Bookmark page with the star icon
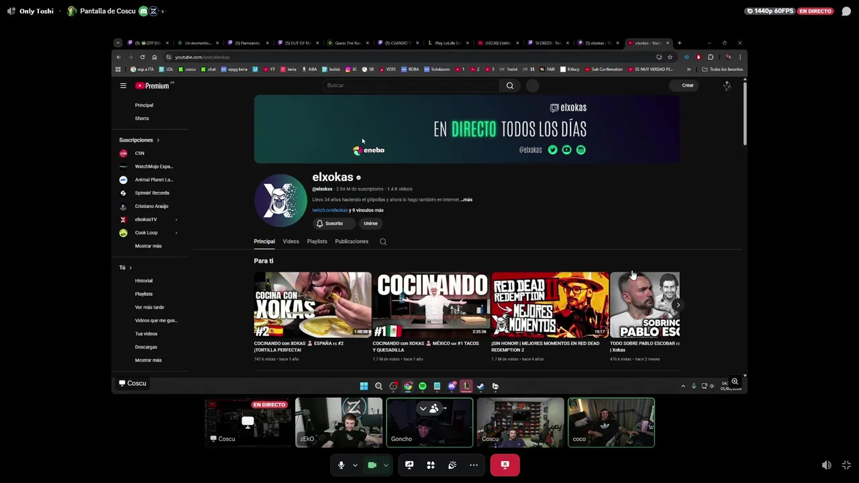Viewport: 859px width, 483px height. tap(670, 57)
